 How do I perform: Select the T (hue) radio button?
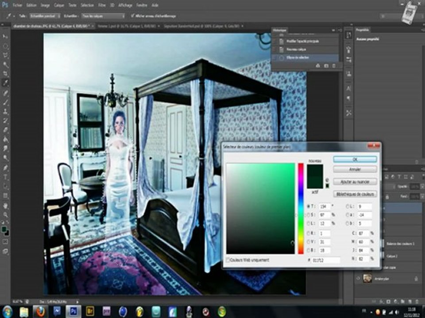pyautogui.click(x=309, y=206)
